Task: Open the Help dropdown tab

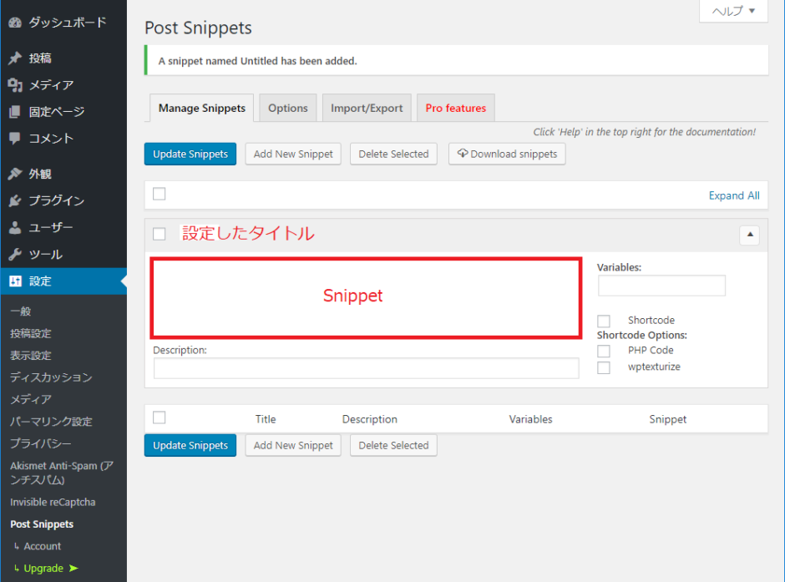Action: pos(733,11)
